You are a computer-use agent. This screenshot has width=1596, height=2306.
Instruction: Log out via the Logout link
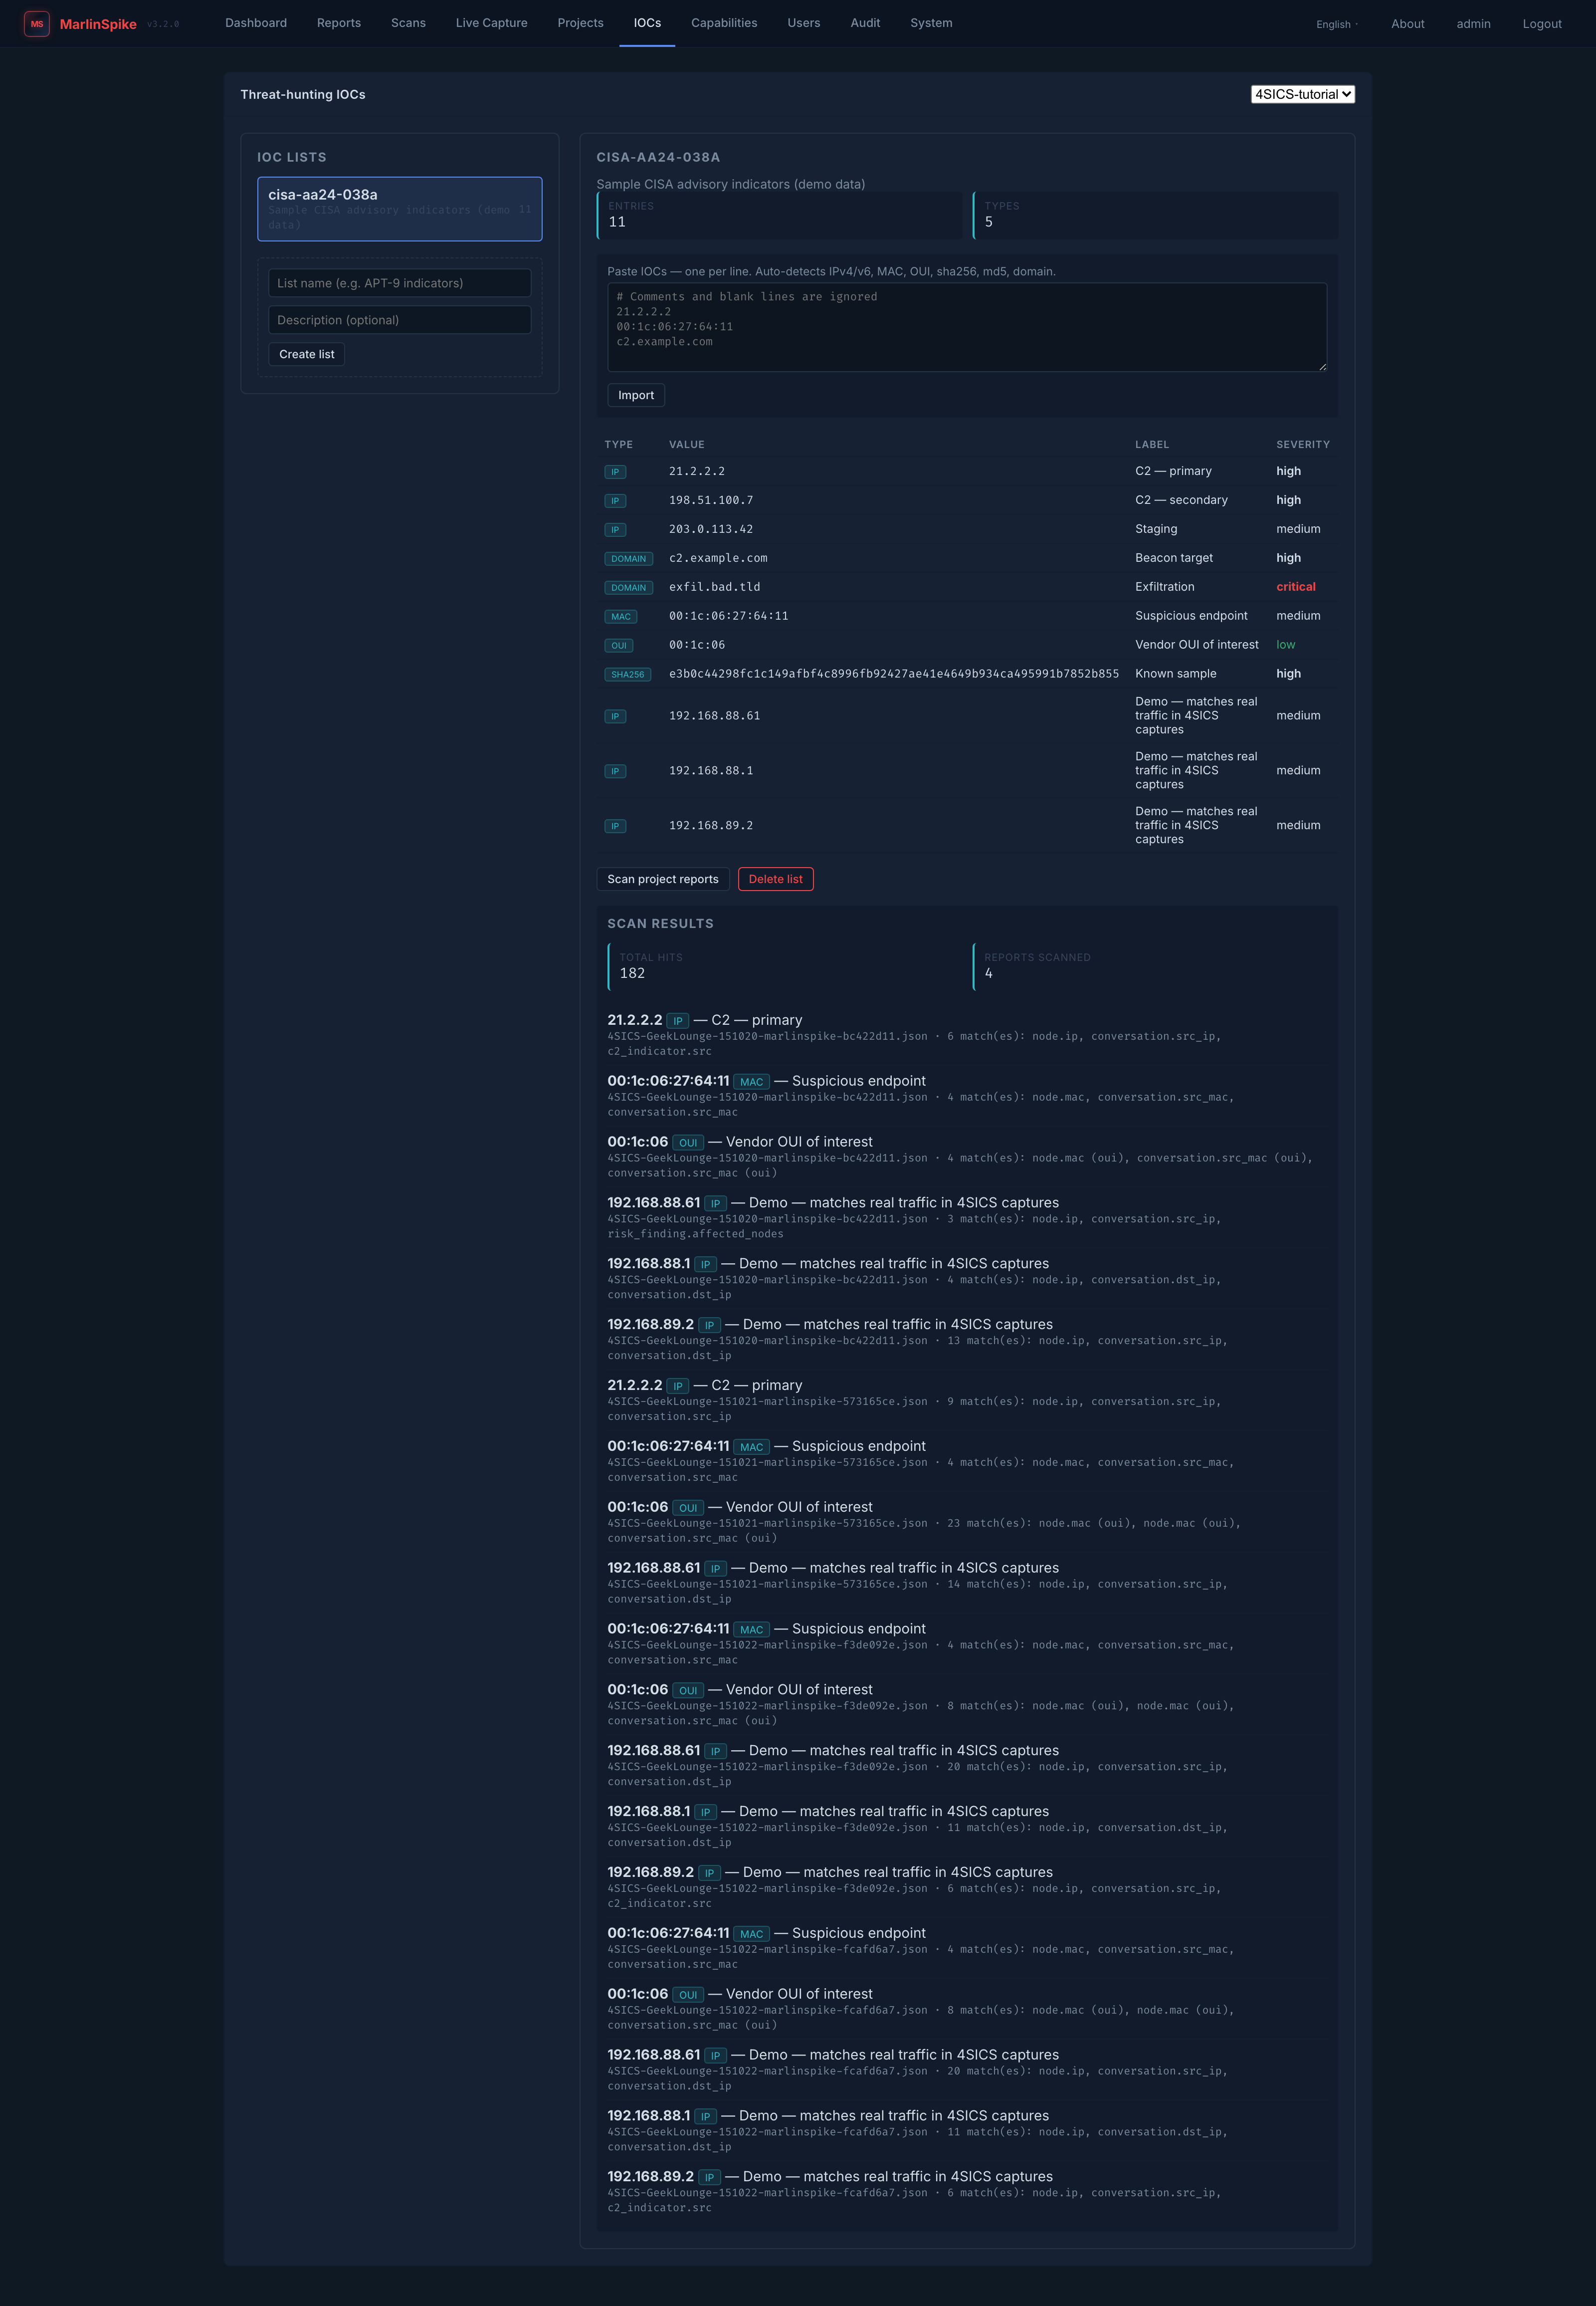coord(1542,24)
